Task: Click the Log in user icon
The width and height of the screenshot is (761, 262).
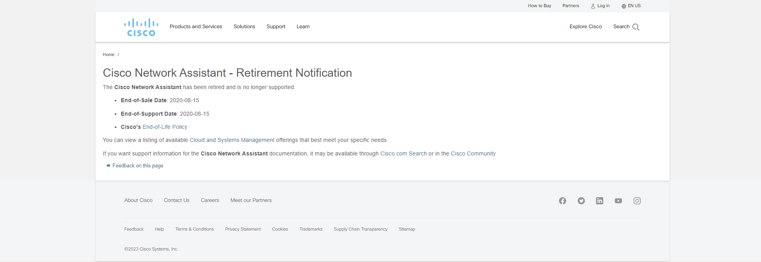Action: click(593, 6)
